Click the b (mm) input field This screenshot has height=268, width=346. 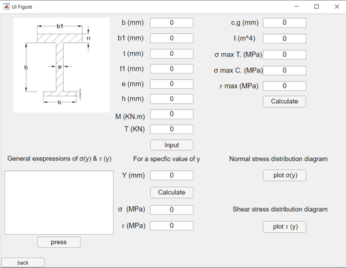pyautogui.click(x=172, y=23)
